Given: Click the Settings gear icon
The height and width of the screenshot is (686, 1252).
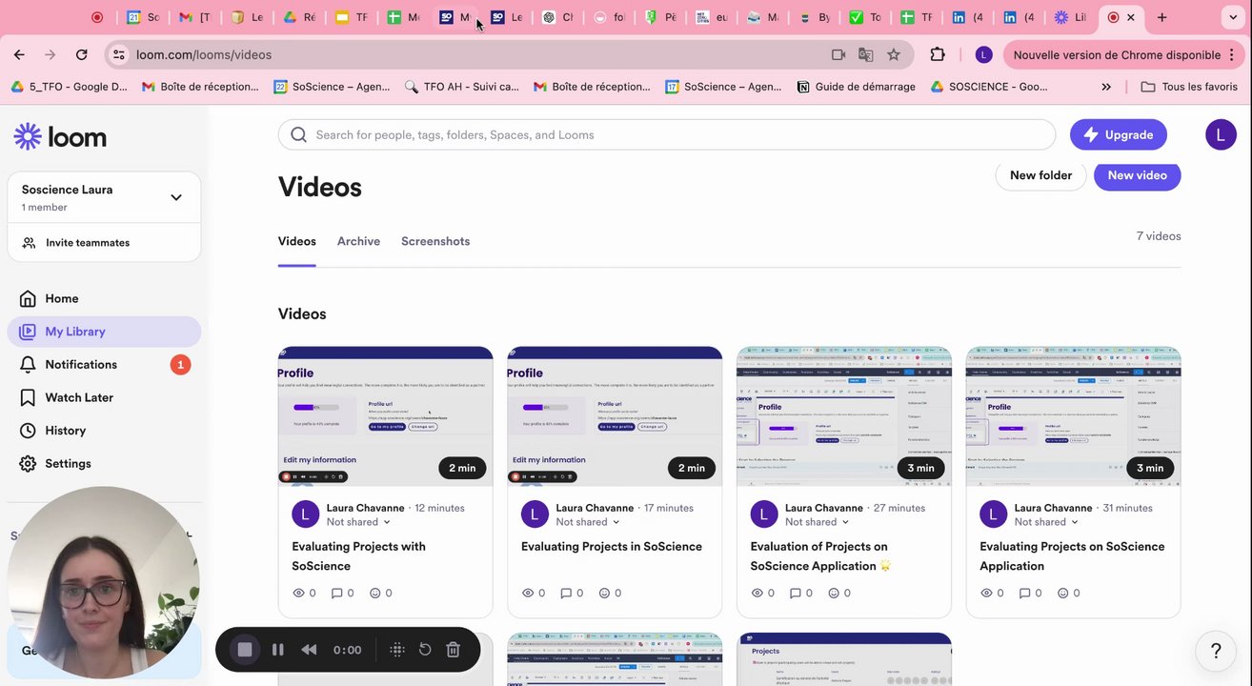Looking at the screenshot, I should tap(29, 464).
